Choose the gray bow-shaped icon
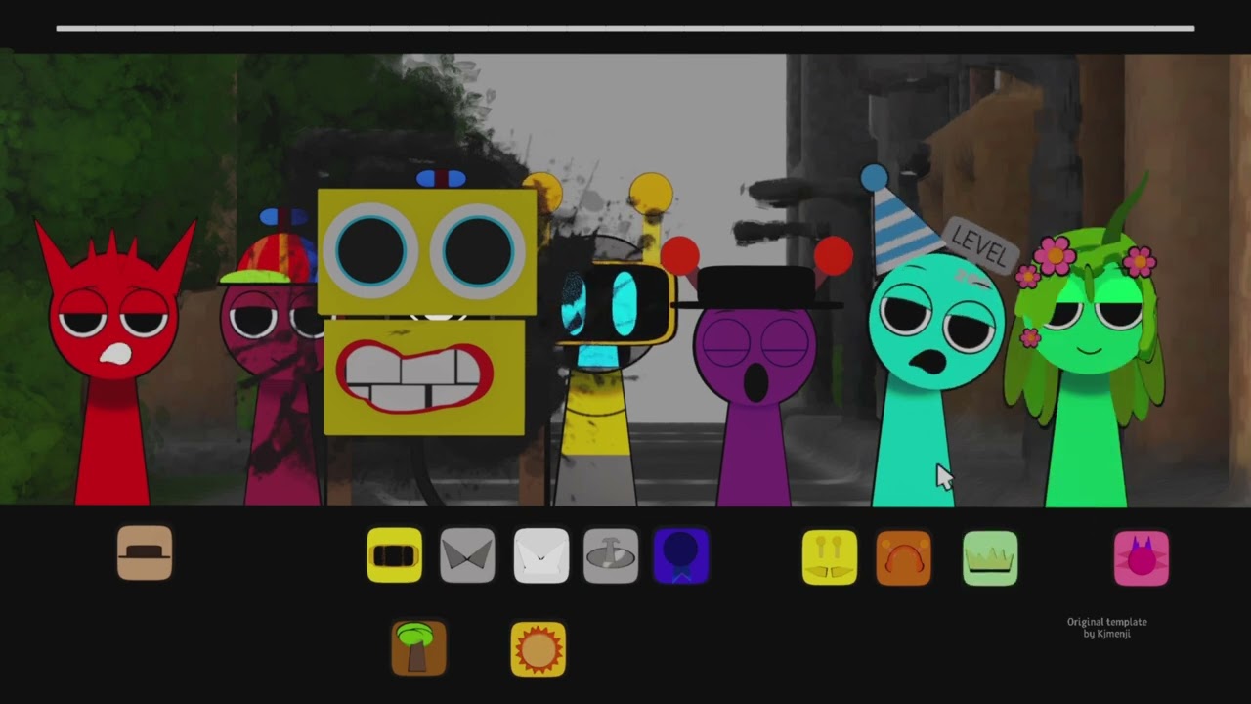1251x704 pixels. coord(467,555)
